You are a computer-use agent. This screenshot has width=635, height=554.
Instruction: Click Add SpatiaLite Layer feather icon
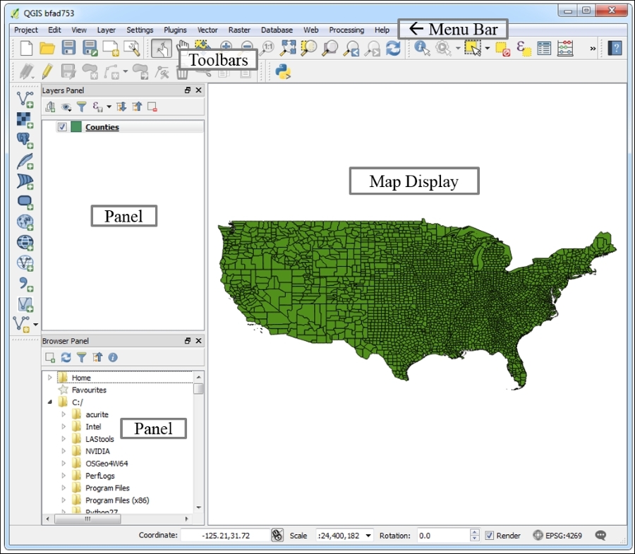click(25, 161)
